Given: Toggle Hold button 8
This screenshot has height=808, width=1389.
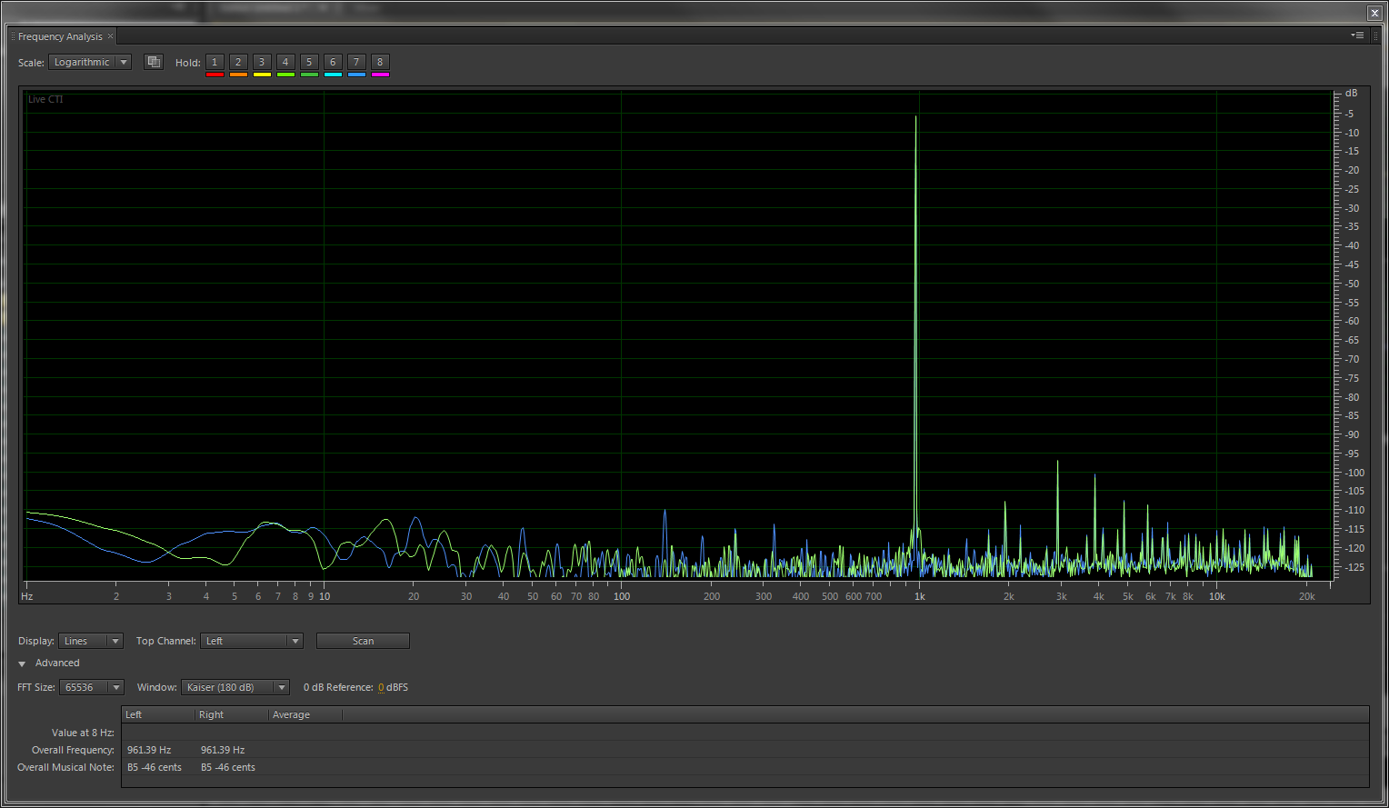Looking at the screenshot, I should point(380,62).
